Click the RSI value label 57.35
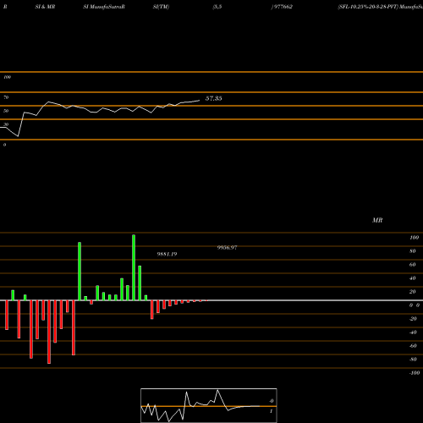This screenshot has width=423, height=423. click(x=213, y=98)
